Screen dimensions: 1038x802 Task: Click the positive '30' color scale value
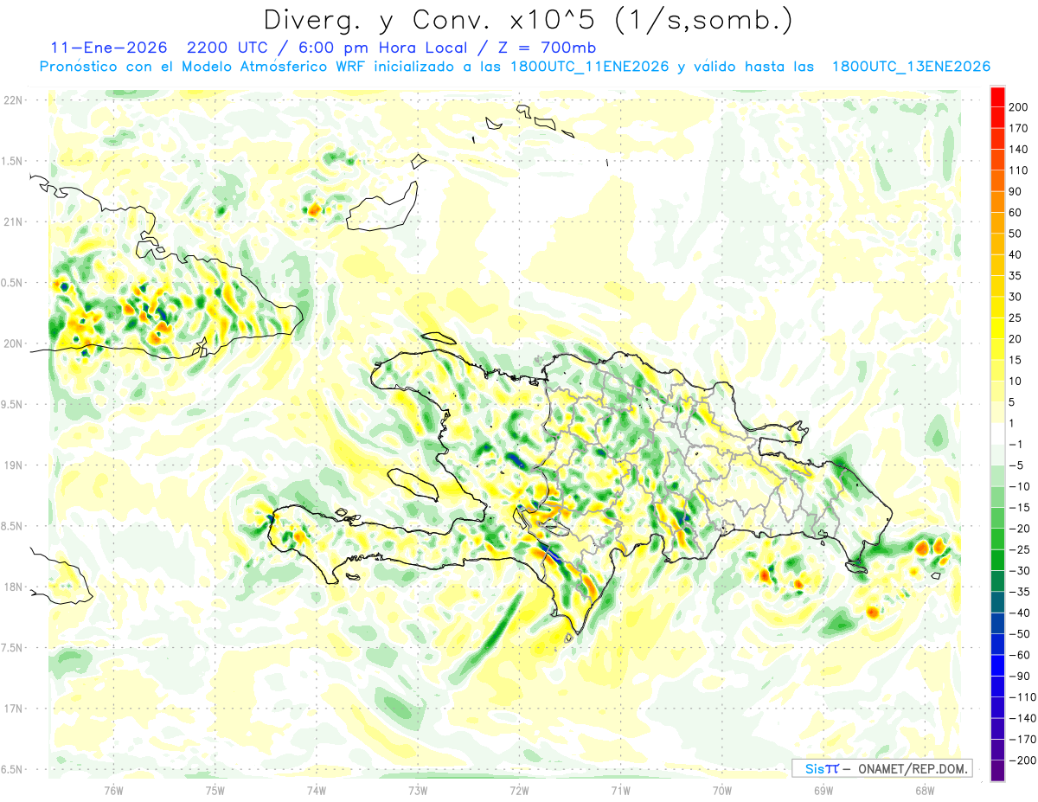click(x=1016, y=297)
